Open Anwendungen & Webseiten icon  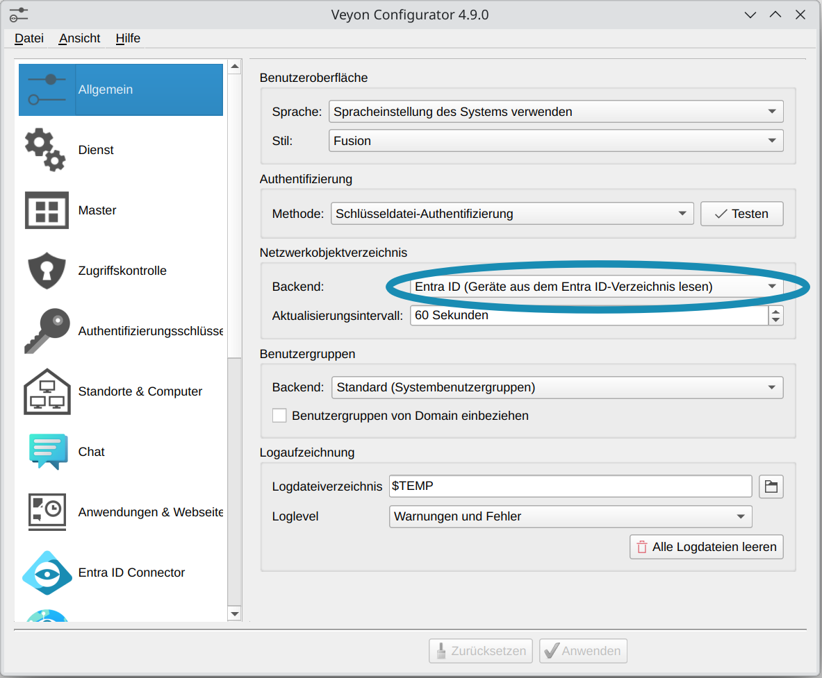[x=47, y=512]
